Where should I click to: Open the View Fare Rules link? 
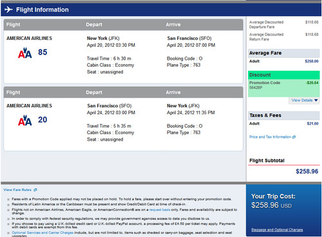click(17, 190)
